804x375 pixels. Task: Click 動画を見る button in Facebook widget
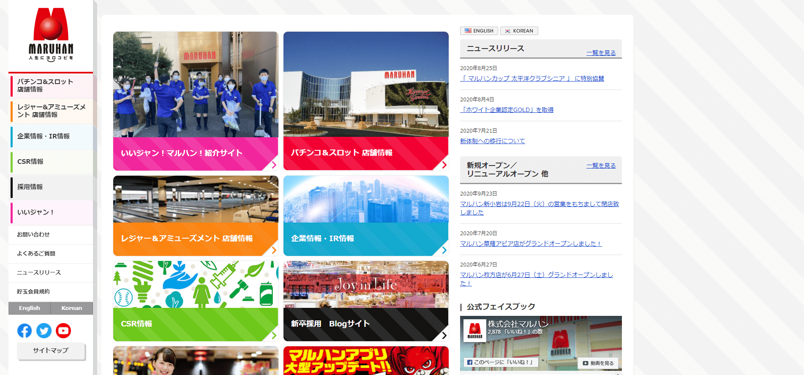pos(598,363)
